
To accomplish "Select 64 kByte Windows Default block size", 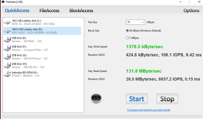I will 127,31.
